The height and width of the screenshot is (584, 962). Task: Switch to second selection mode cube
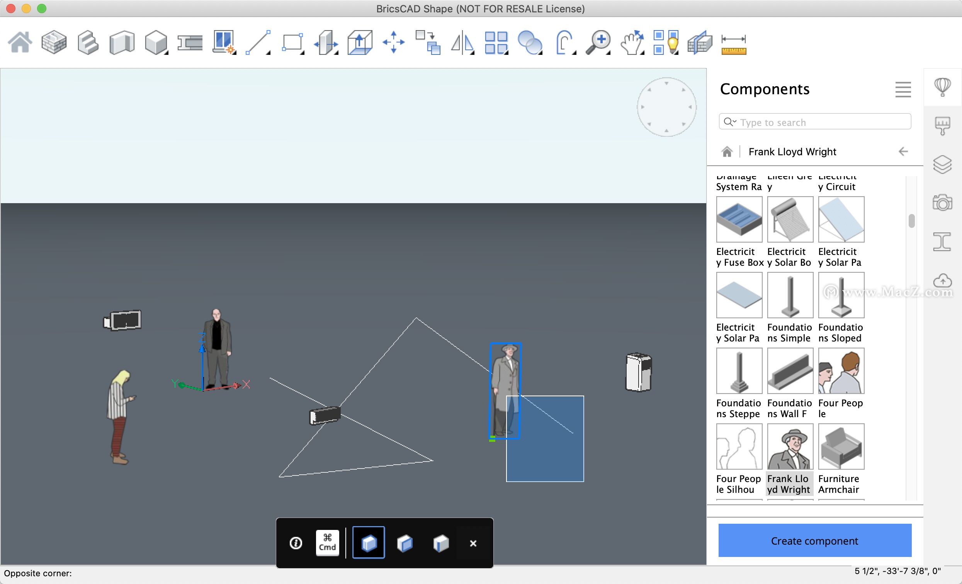click(405, 543)
